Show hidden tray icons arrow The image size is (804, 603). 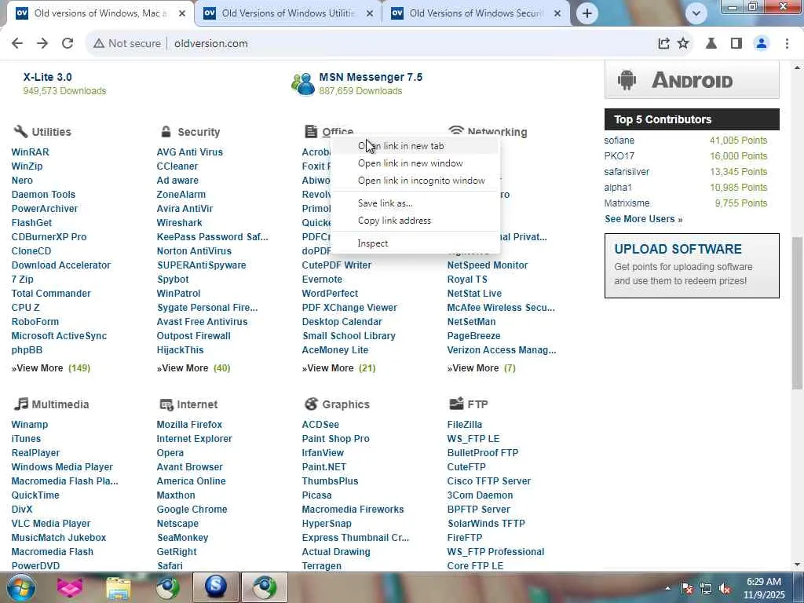[x=667, y=588]
